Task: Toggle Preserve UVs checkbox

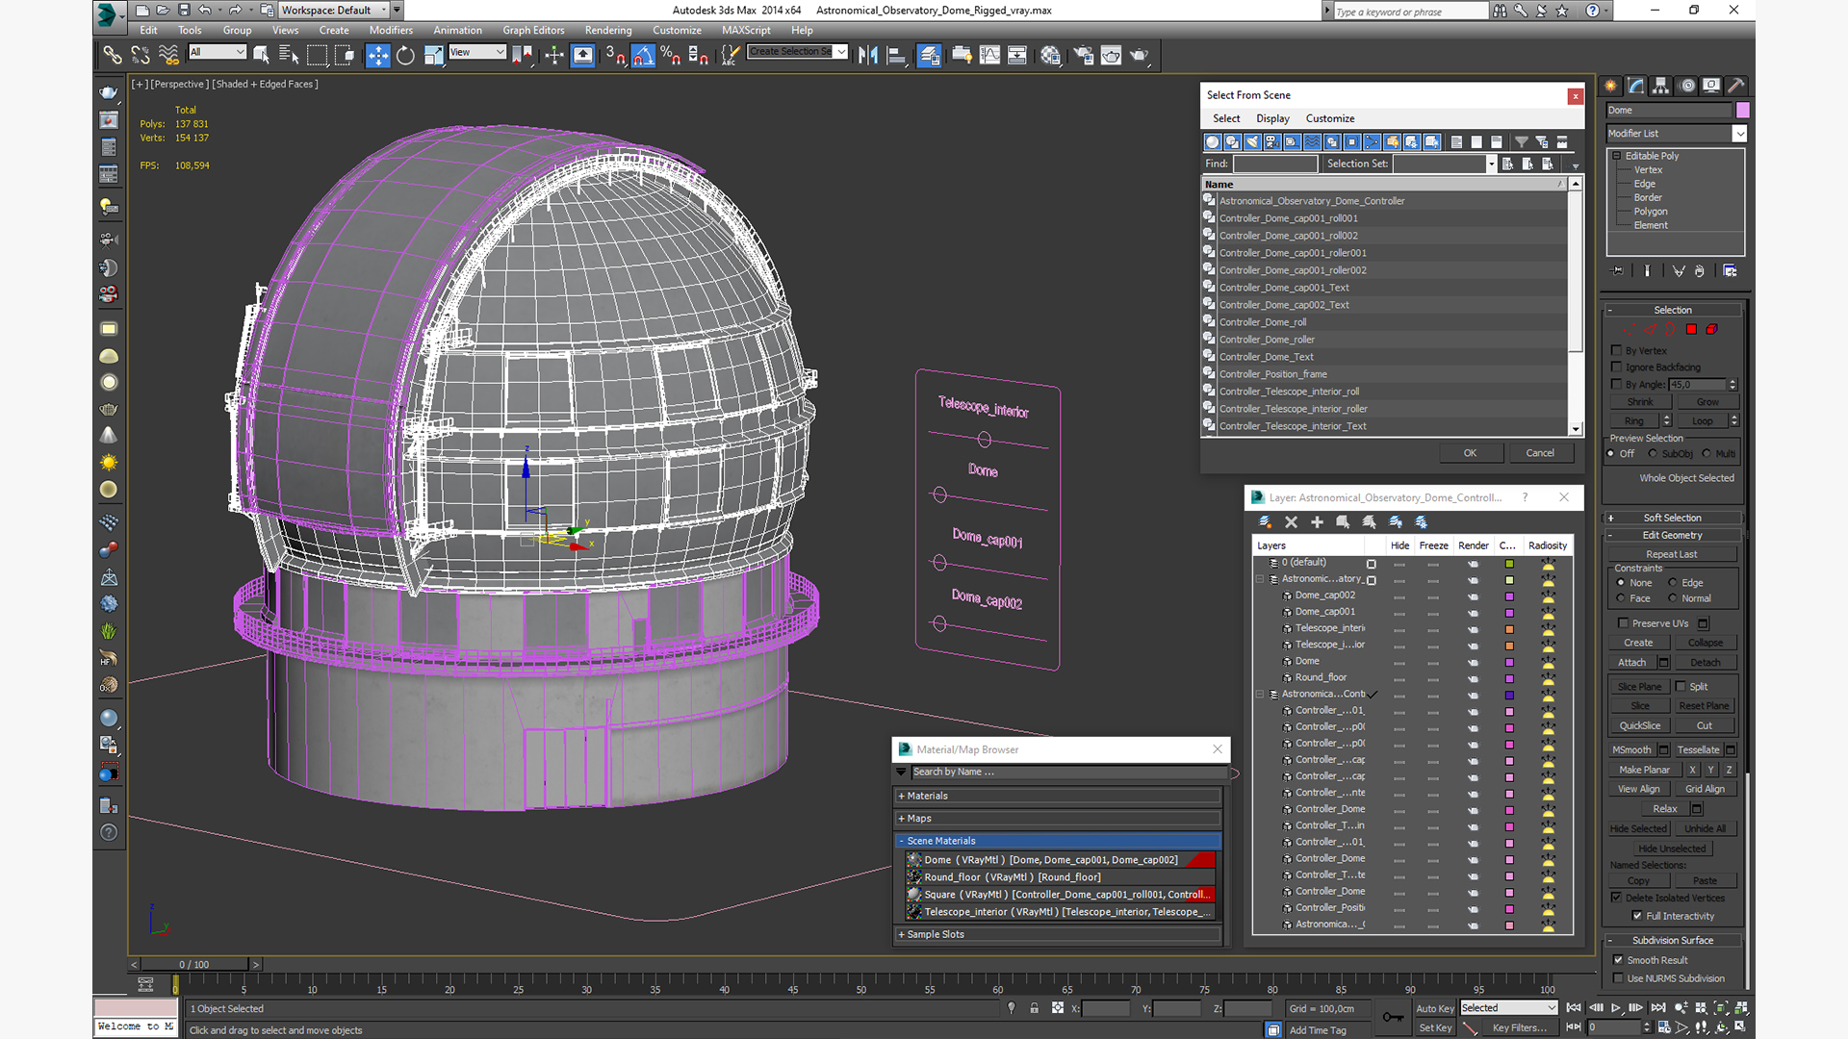Action: point(1624,623)
